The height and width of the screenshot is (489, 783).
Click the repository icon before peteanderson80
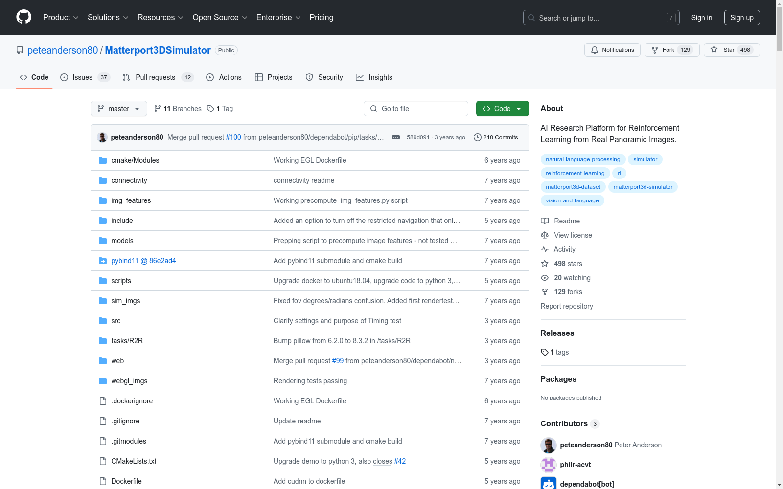20,50
